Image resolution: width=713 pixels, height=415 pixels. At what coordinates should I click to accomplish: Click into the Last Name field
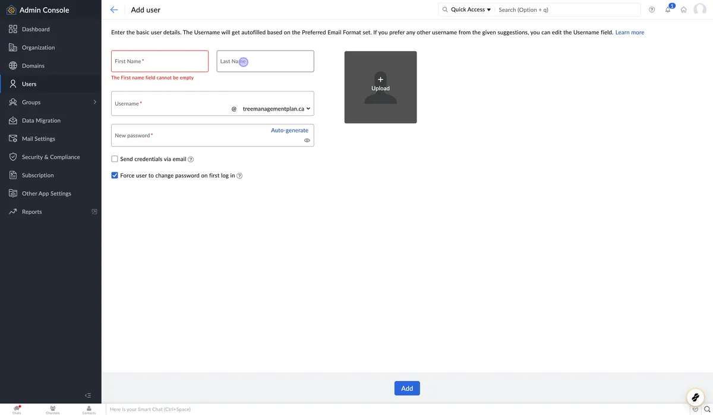click(265, 61)
